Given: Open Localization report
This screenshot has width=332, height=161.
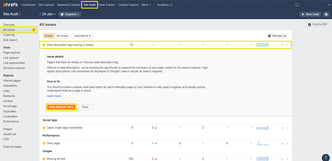Looking at the screenshot, I should 10,117.
